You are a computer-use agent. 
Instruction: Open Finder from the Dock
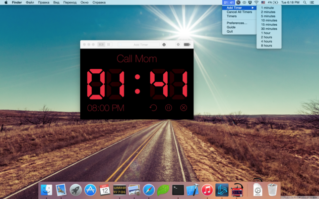46,190
